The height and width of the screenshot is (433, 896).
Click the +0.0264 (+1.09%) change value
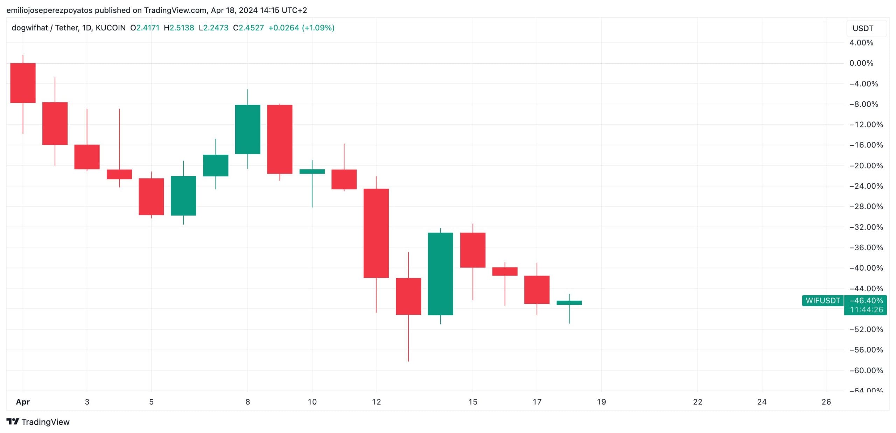click(301, 28)
